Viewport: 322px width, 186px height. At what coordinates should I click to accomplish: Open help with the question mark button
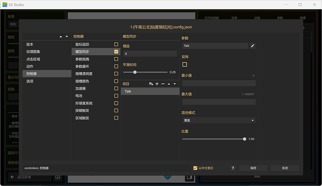tap(233, 168)
